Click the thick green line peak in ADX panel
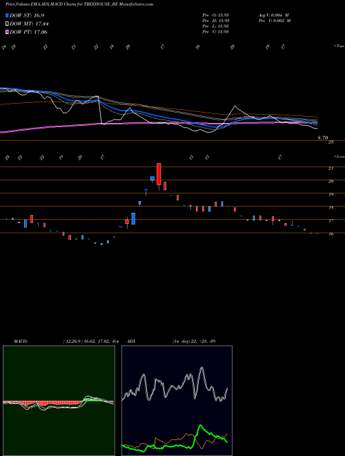The image size is (345, 456). [x=200, y=426]
